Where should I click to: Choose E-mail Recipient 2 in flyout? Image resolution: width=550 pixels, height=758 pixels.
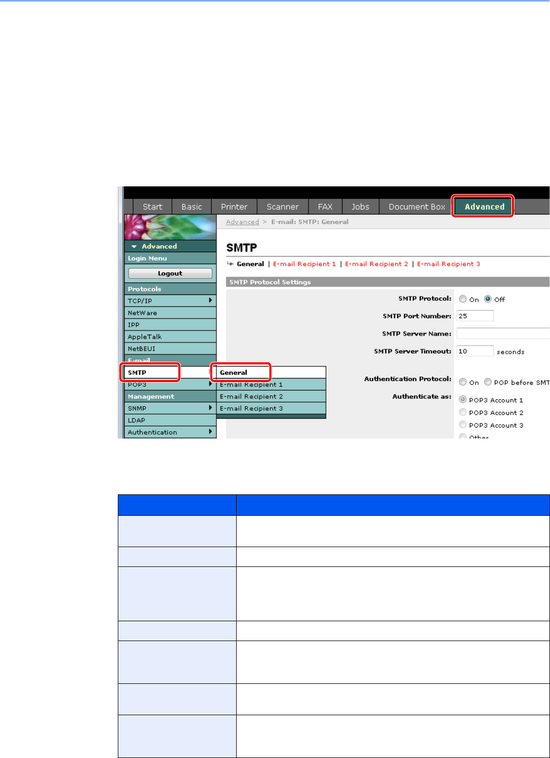coord(271,397)
